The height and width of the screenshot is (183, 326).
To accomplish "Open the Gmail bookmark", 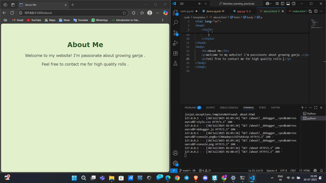I will (18, 20).
